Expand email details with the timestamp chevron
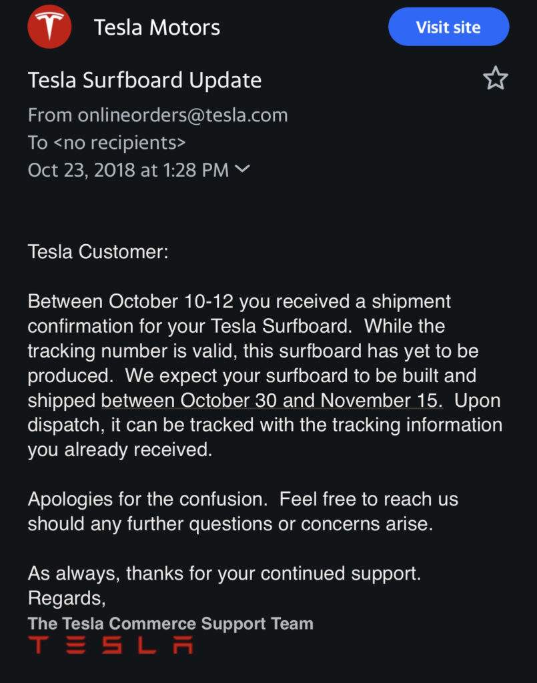The height and width of the screenshot is (683, 537). pyautogui.click(x=241, y=170)
